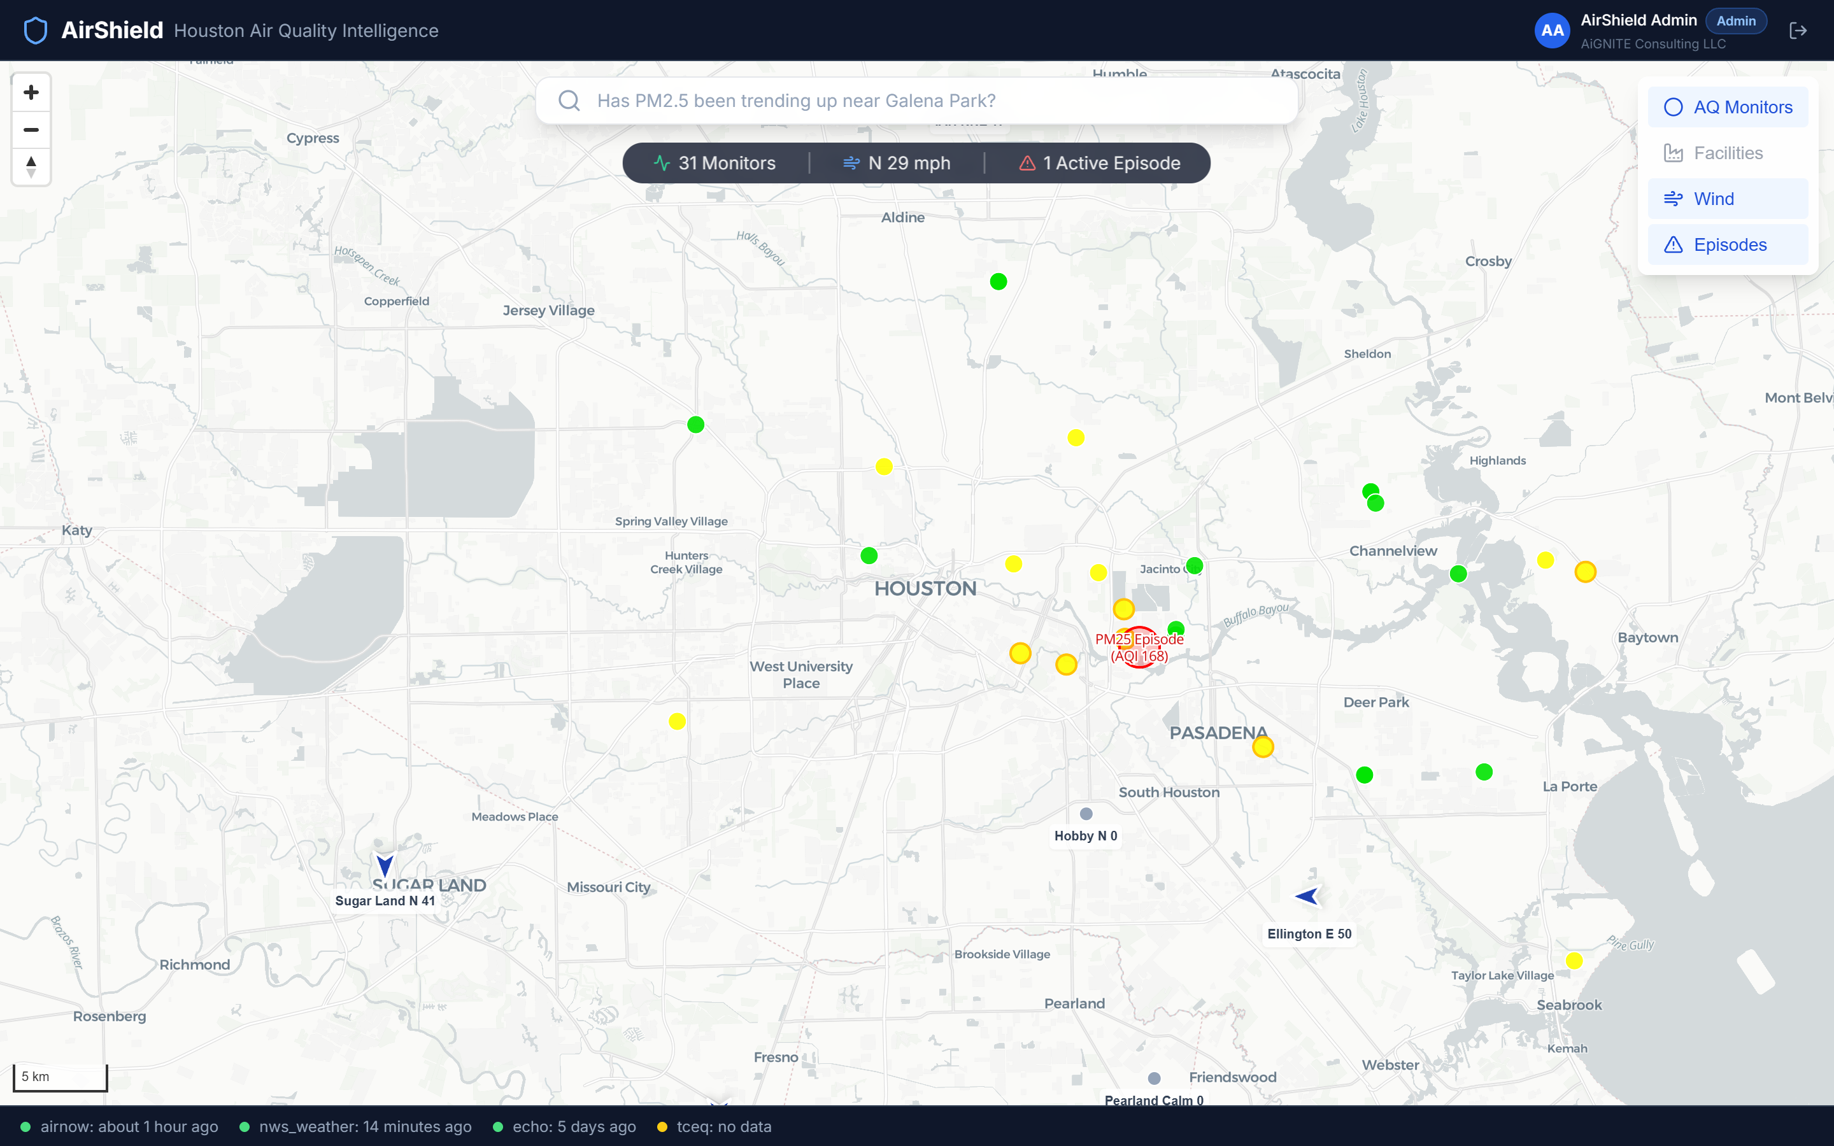
Task: Open the AA user avatar
Action: [x=1552, y=31]
